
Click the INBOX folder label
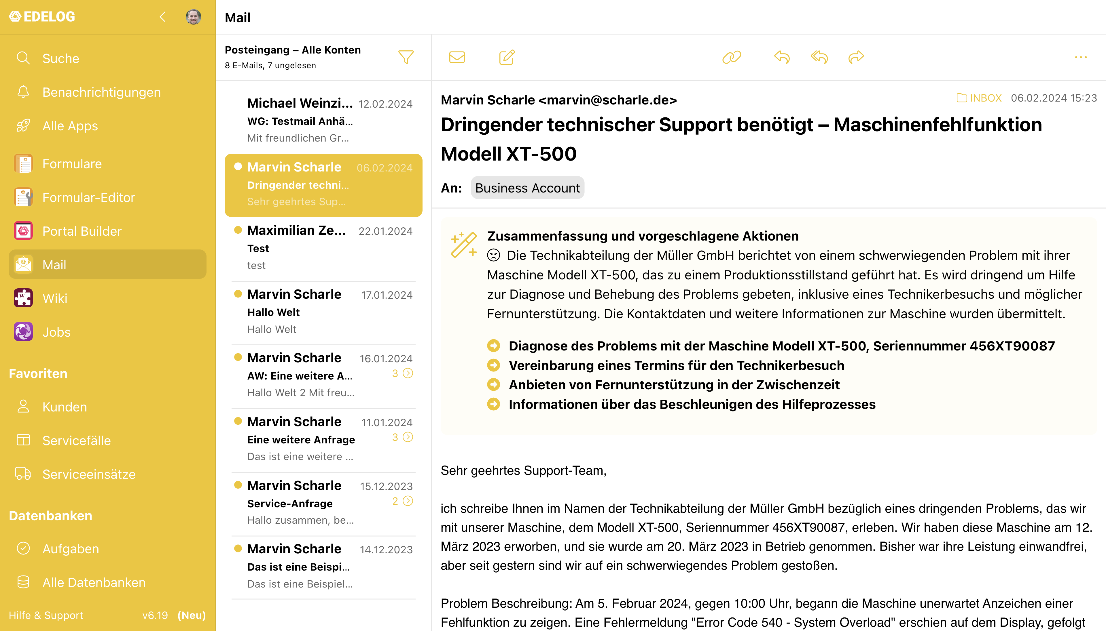[x=979, y=98]
